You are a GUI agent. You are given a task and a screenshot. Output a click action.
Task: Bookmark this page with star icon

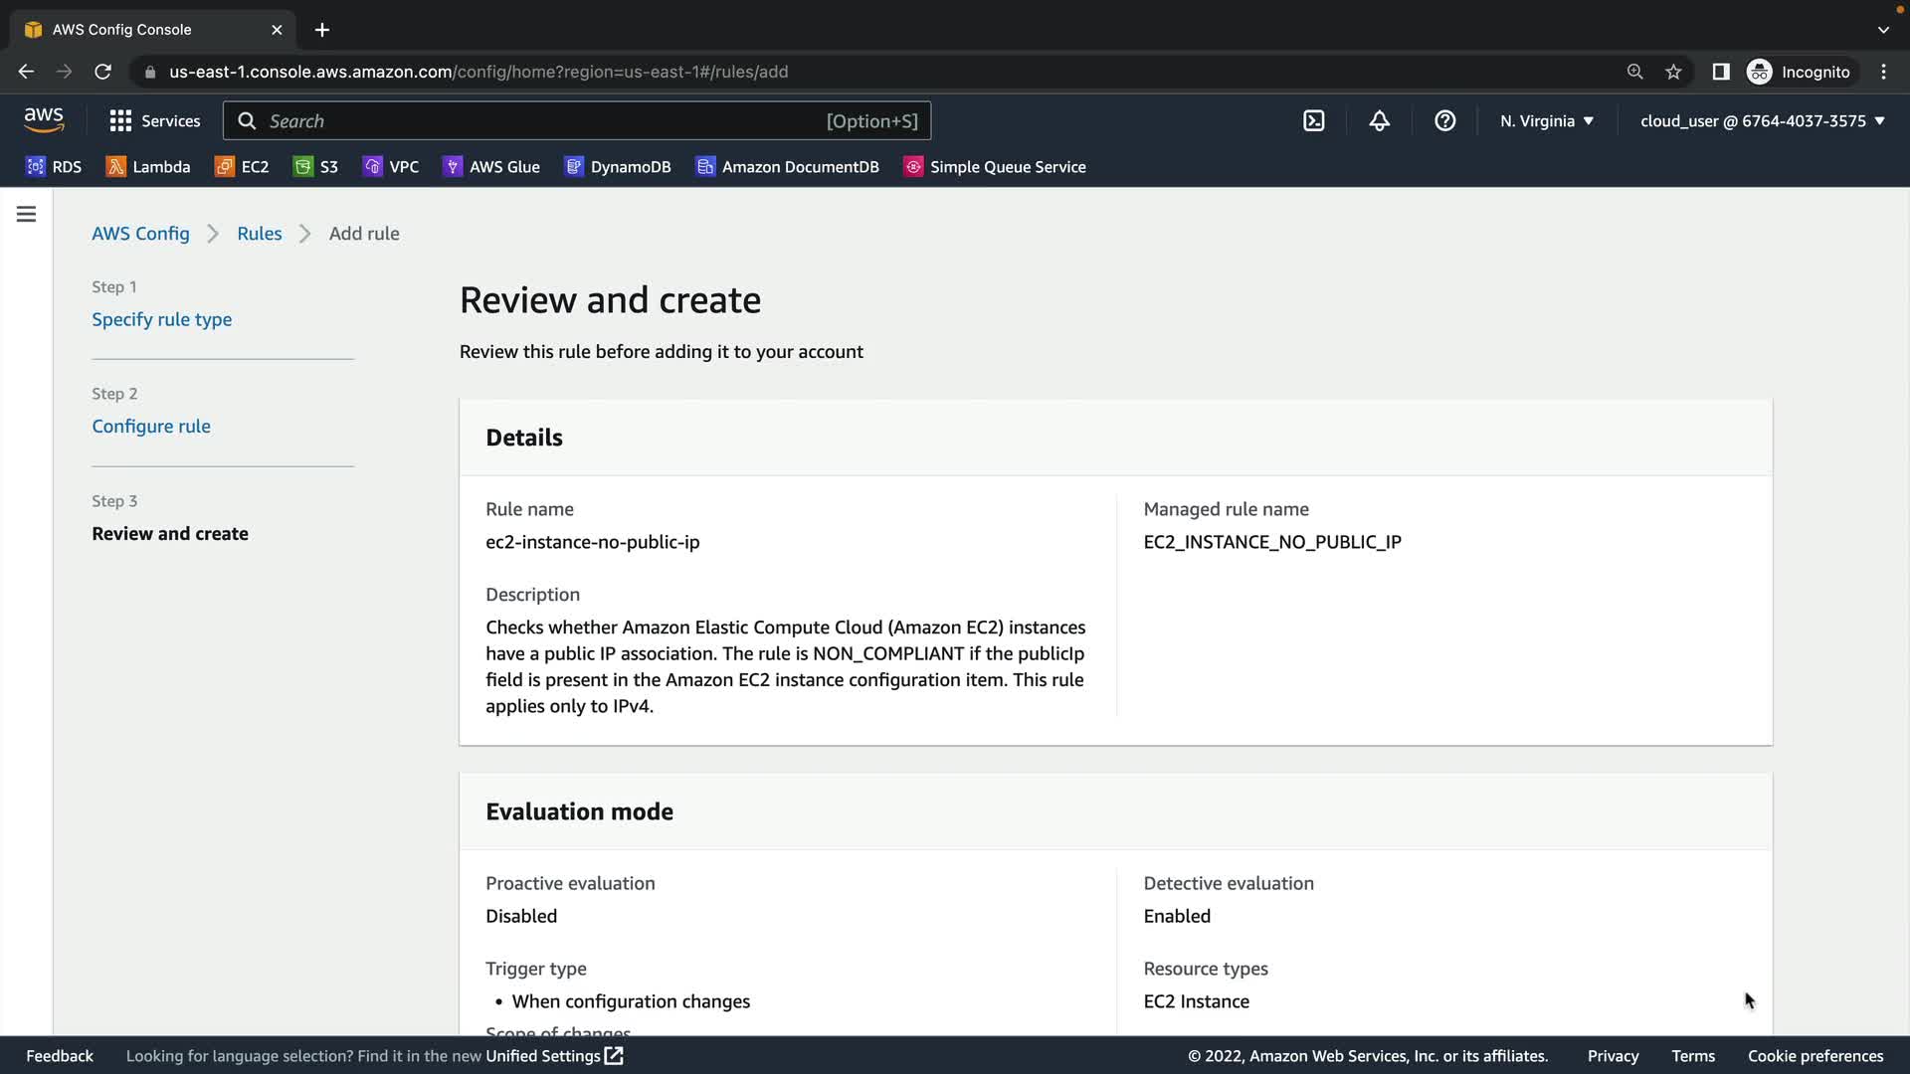click(x=1673, y=72)
